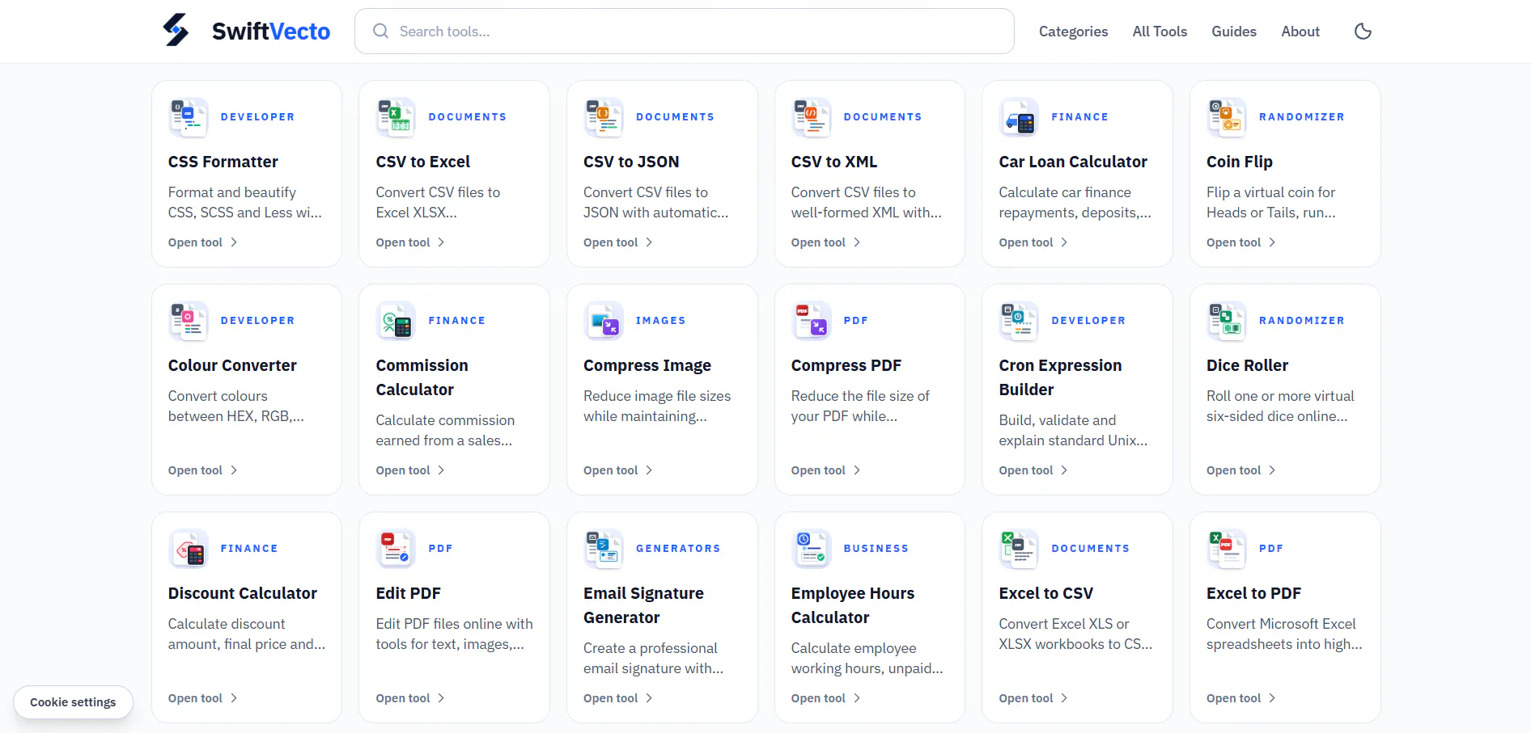Click the Colour Converter card icon
1531x733 pixels.
coord(189,321)
